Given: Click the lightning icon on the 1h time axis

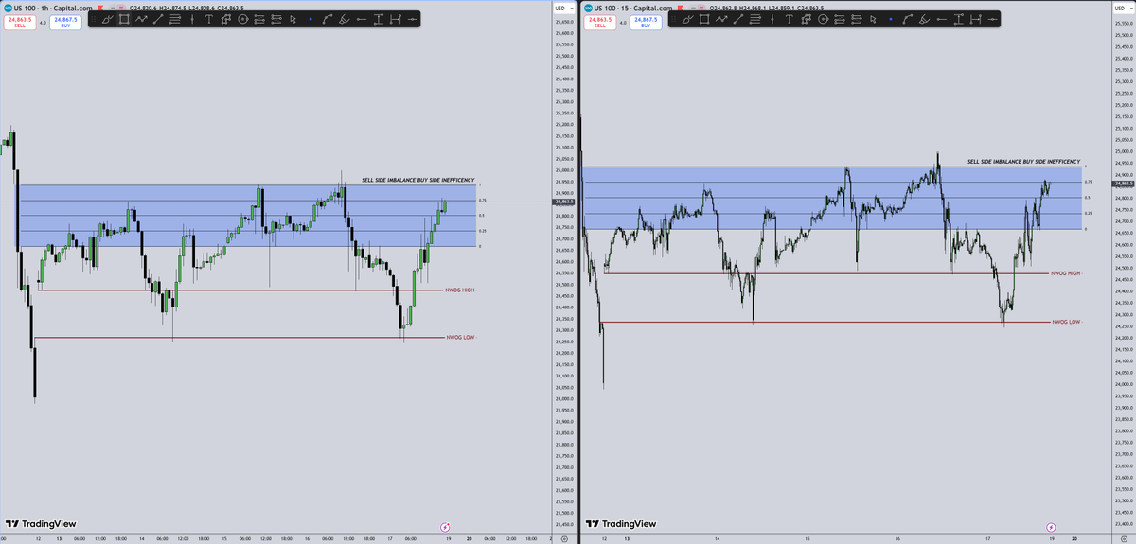Looking at the screenshot, I should [446, 526].
